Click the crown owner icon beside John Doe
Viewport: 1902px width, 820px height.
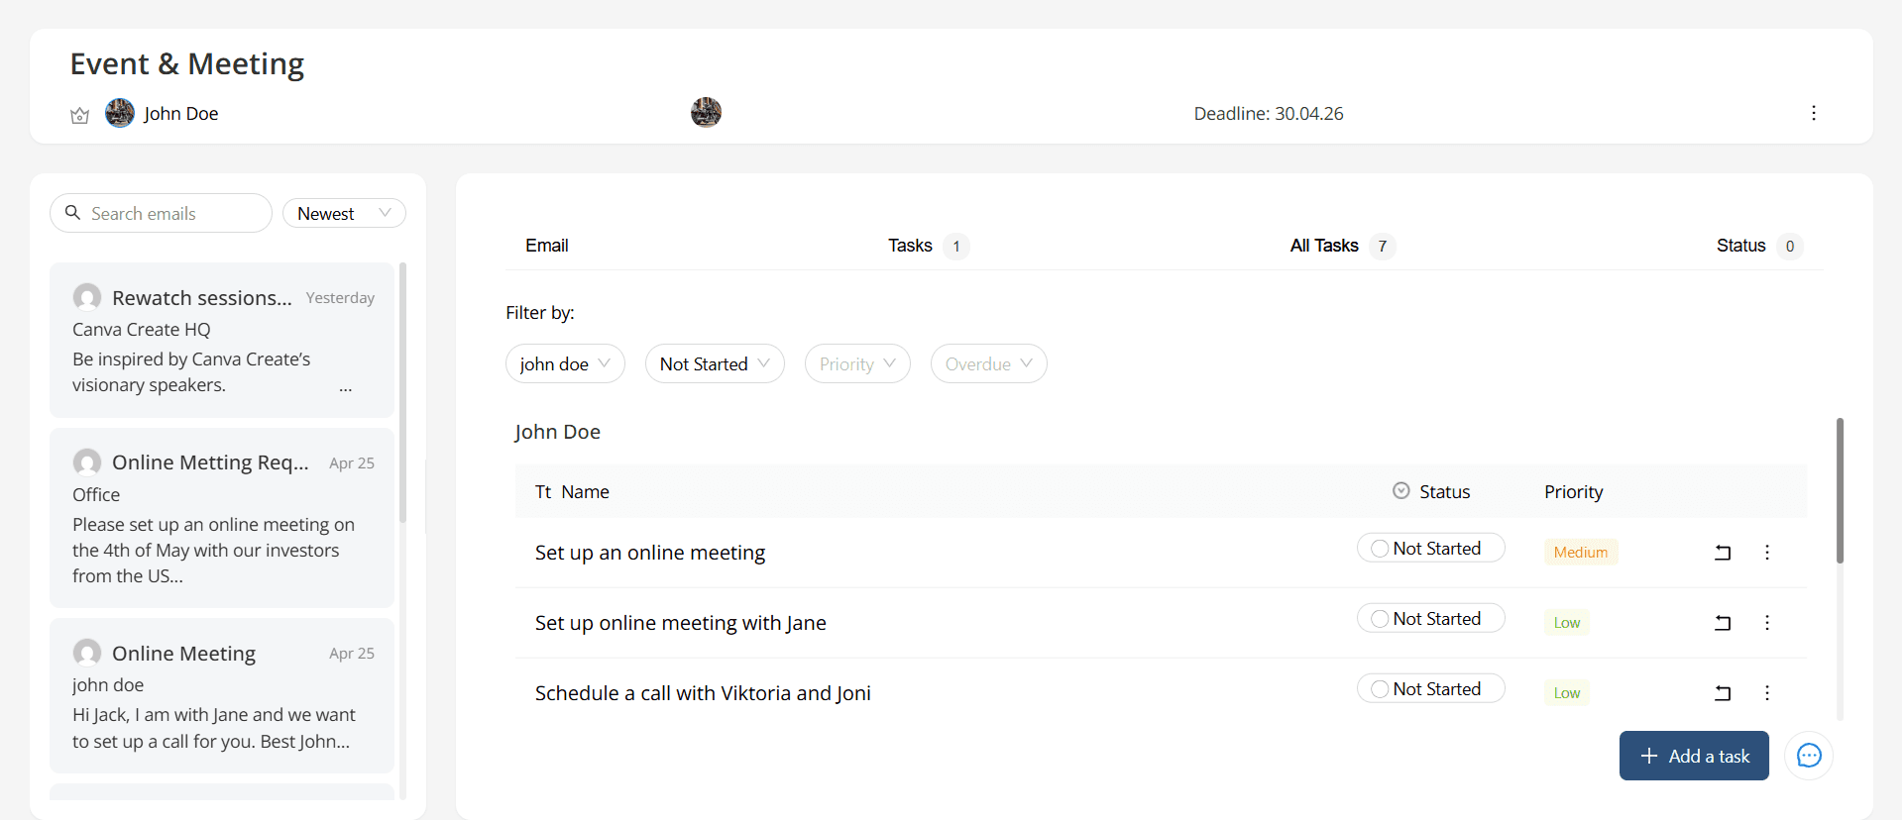(80, 115)
